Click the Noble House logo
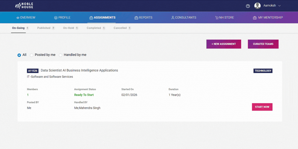Screen dimensions: 298x149 pyautogui.click(x=24, y=6)
